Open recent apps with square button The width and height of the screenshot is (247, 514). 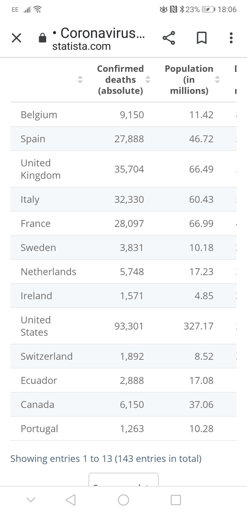[176, 500]
